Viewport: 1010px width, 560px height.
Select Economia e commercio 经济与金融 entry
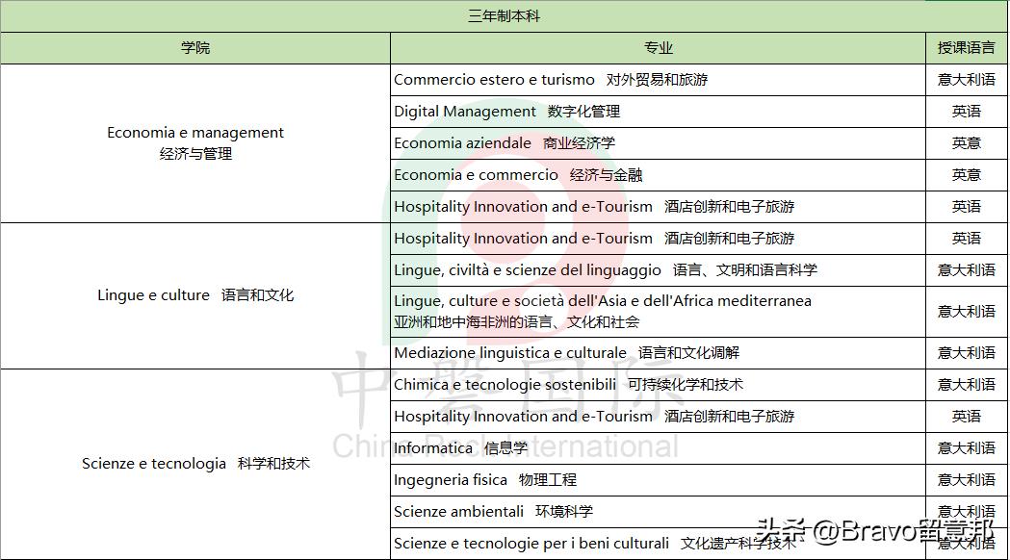[x=520, y=174]
